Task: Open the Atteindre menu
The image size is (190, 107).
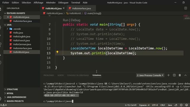Action: click(51, 3)
